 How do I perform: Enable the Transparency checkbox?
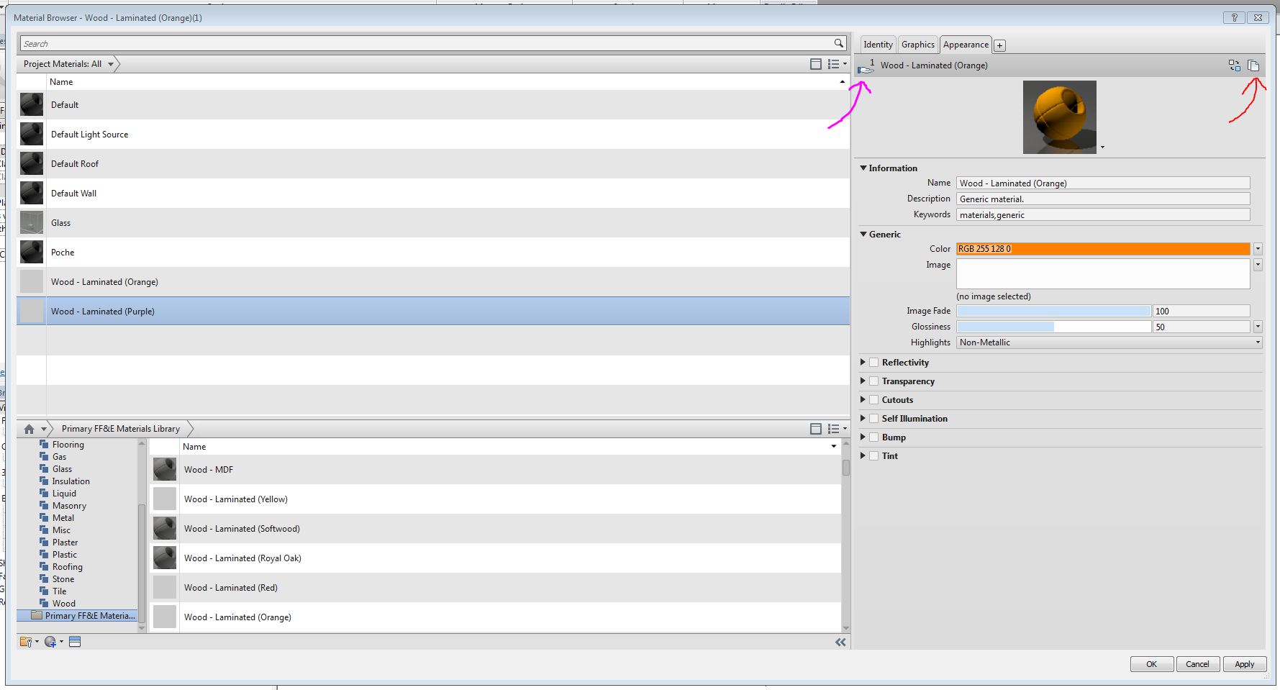click(873, 381)
